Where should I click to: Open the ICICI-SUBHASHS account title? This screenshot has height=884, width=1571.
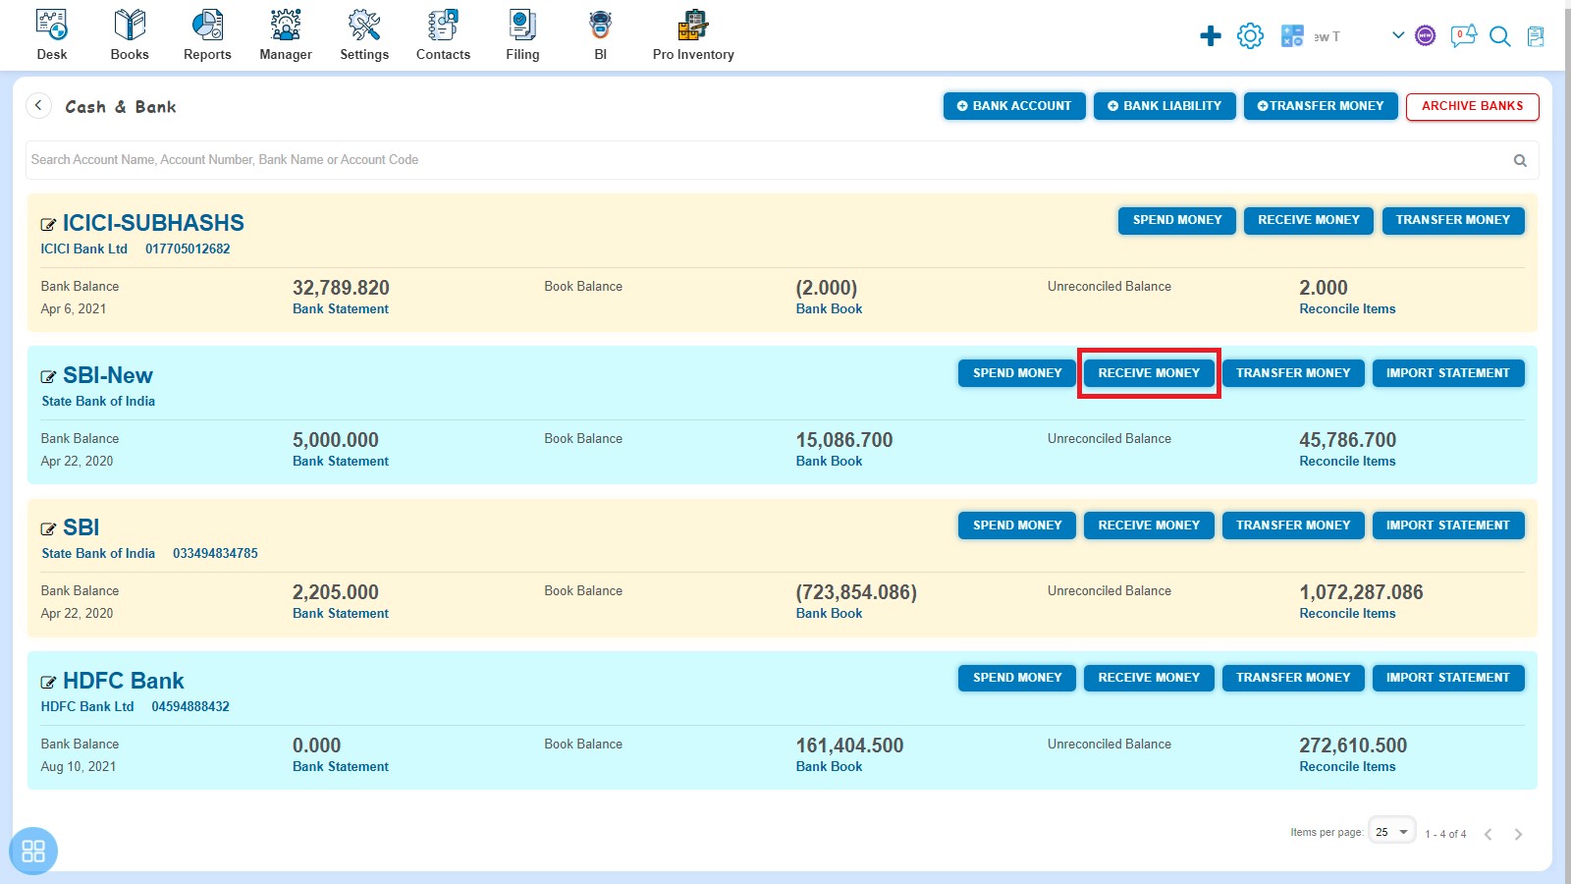tap(153, 223)
